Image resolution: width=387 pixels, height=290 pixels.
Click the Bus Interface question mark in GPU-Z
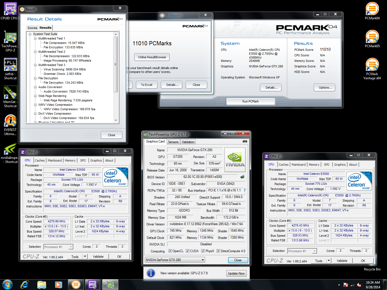click(244, 190)
